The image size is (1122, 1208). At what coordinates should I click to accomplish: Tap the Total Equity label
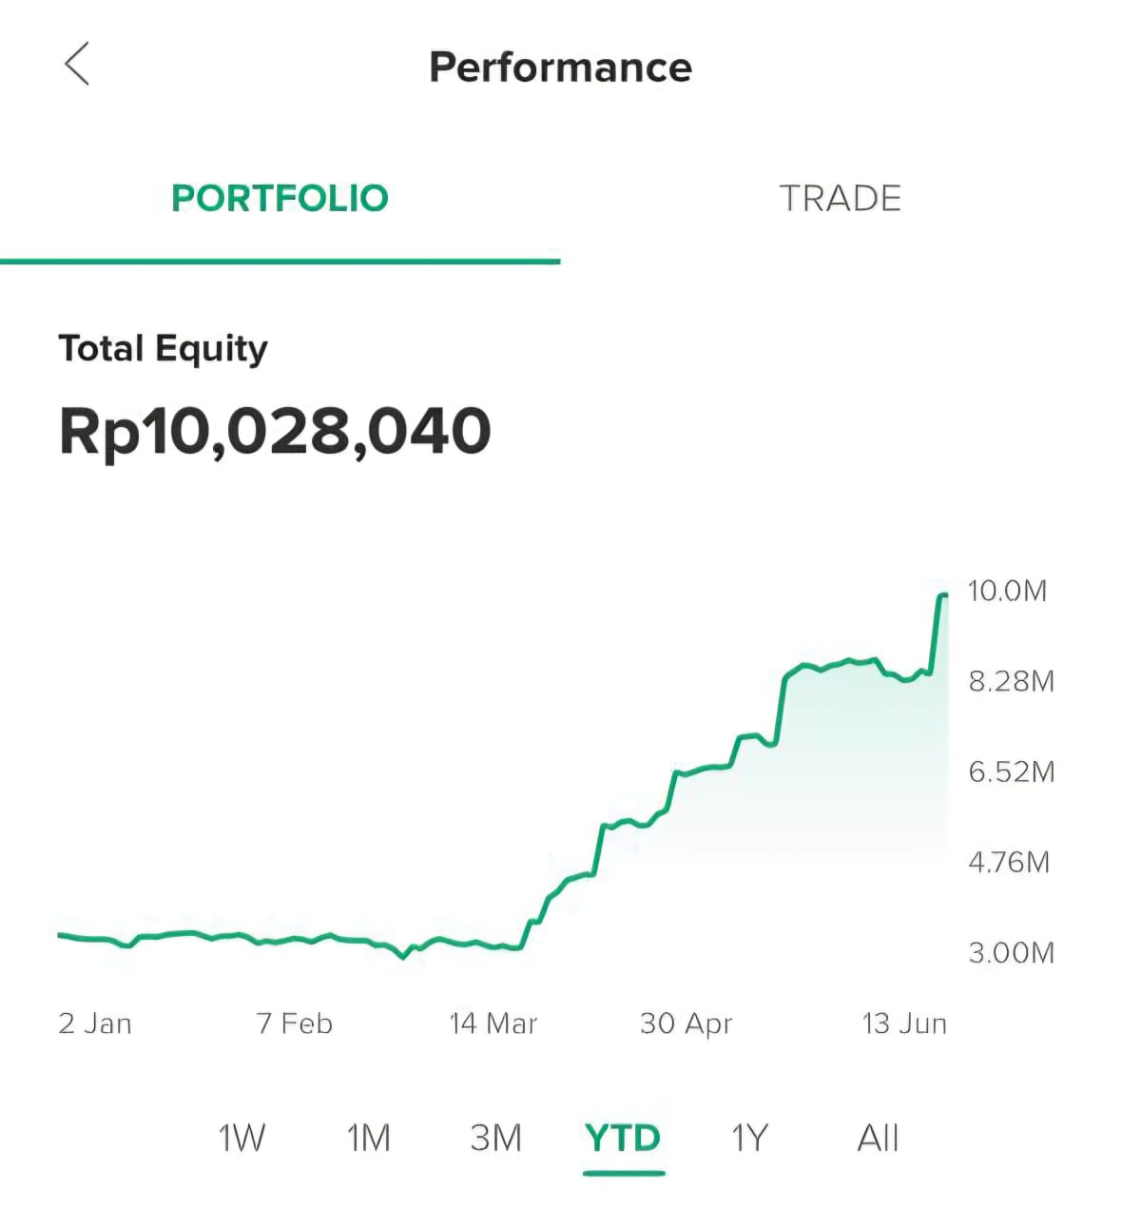(163, 350)
